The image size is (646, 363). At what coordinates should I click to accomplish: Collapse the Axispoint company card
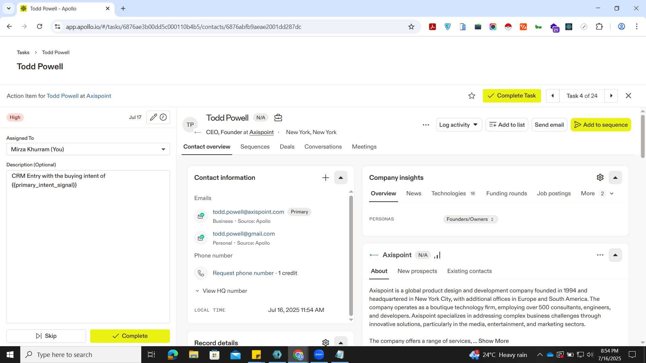coord(615,255)
